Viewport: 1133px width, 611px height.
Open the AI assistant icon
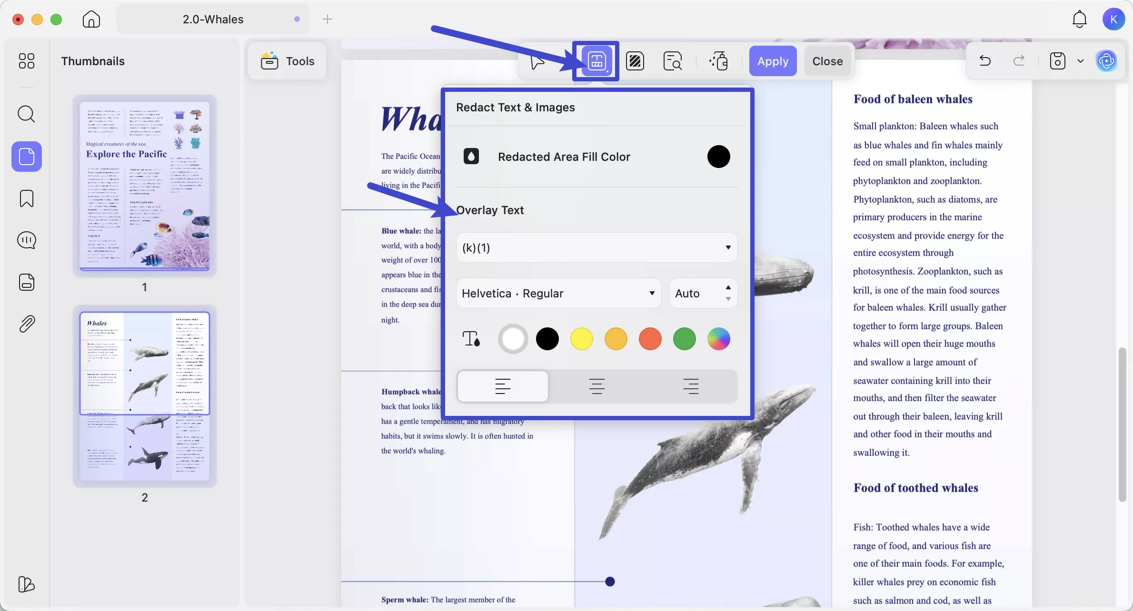[x=1106, y=61]
